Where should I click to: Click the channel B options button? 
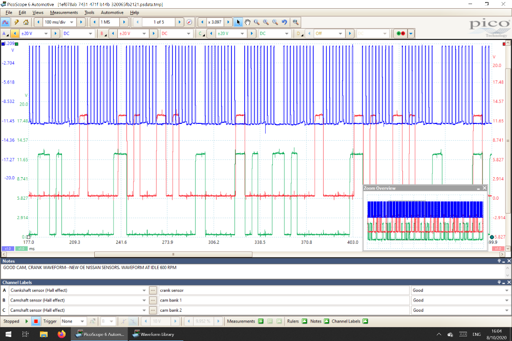click(102, 33)
